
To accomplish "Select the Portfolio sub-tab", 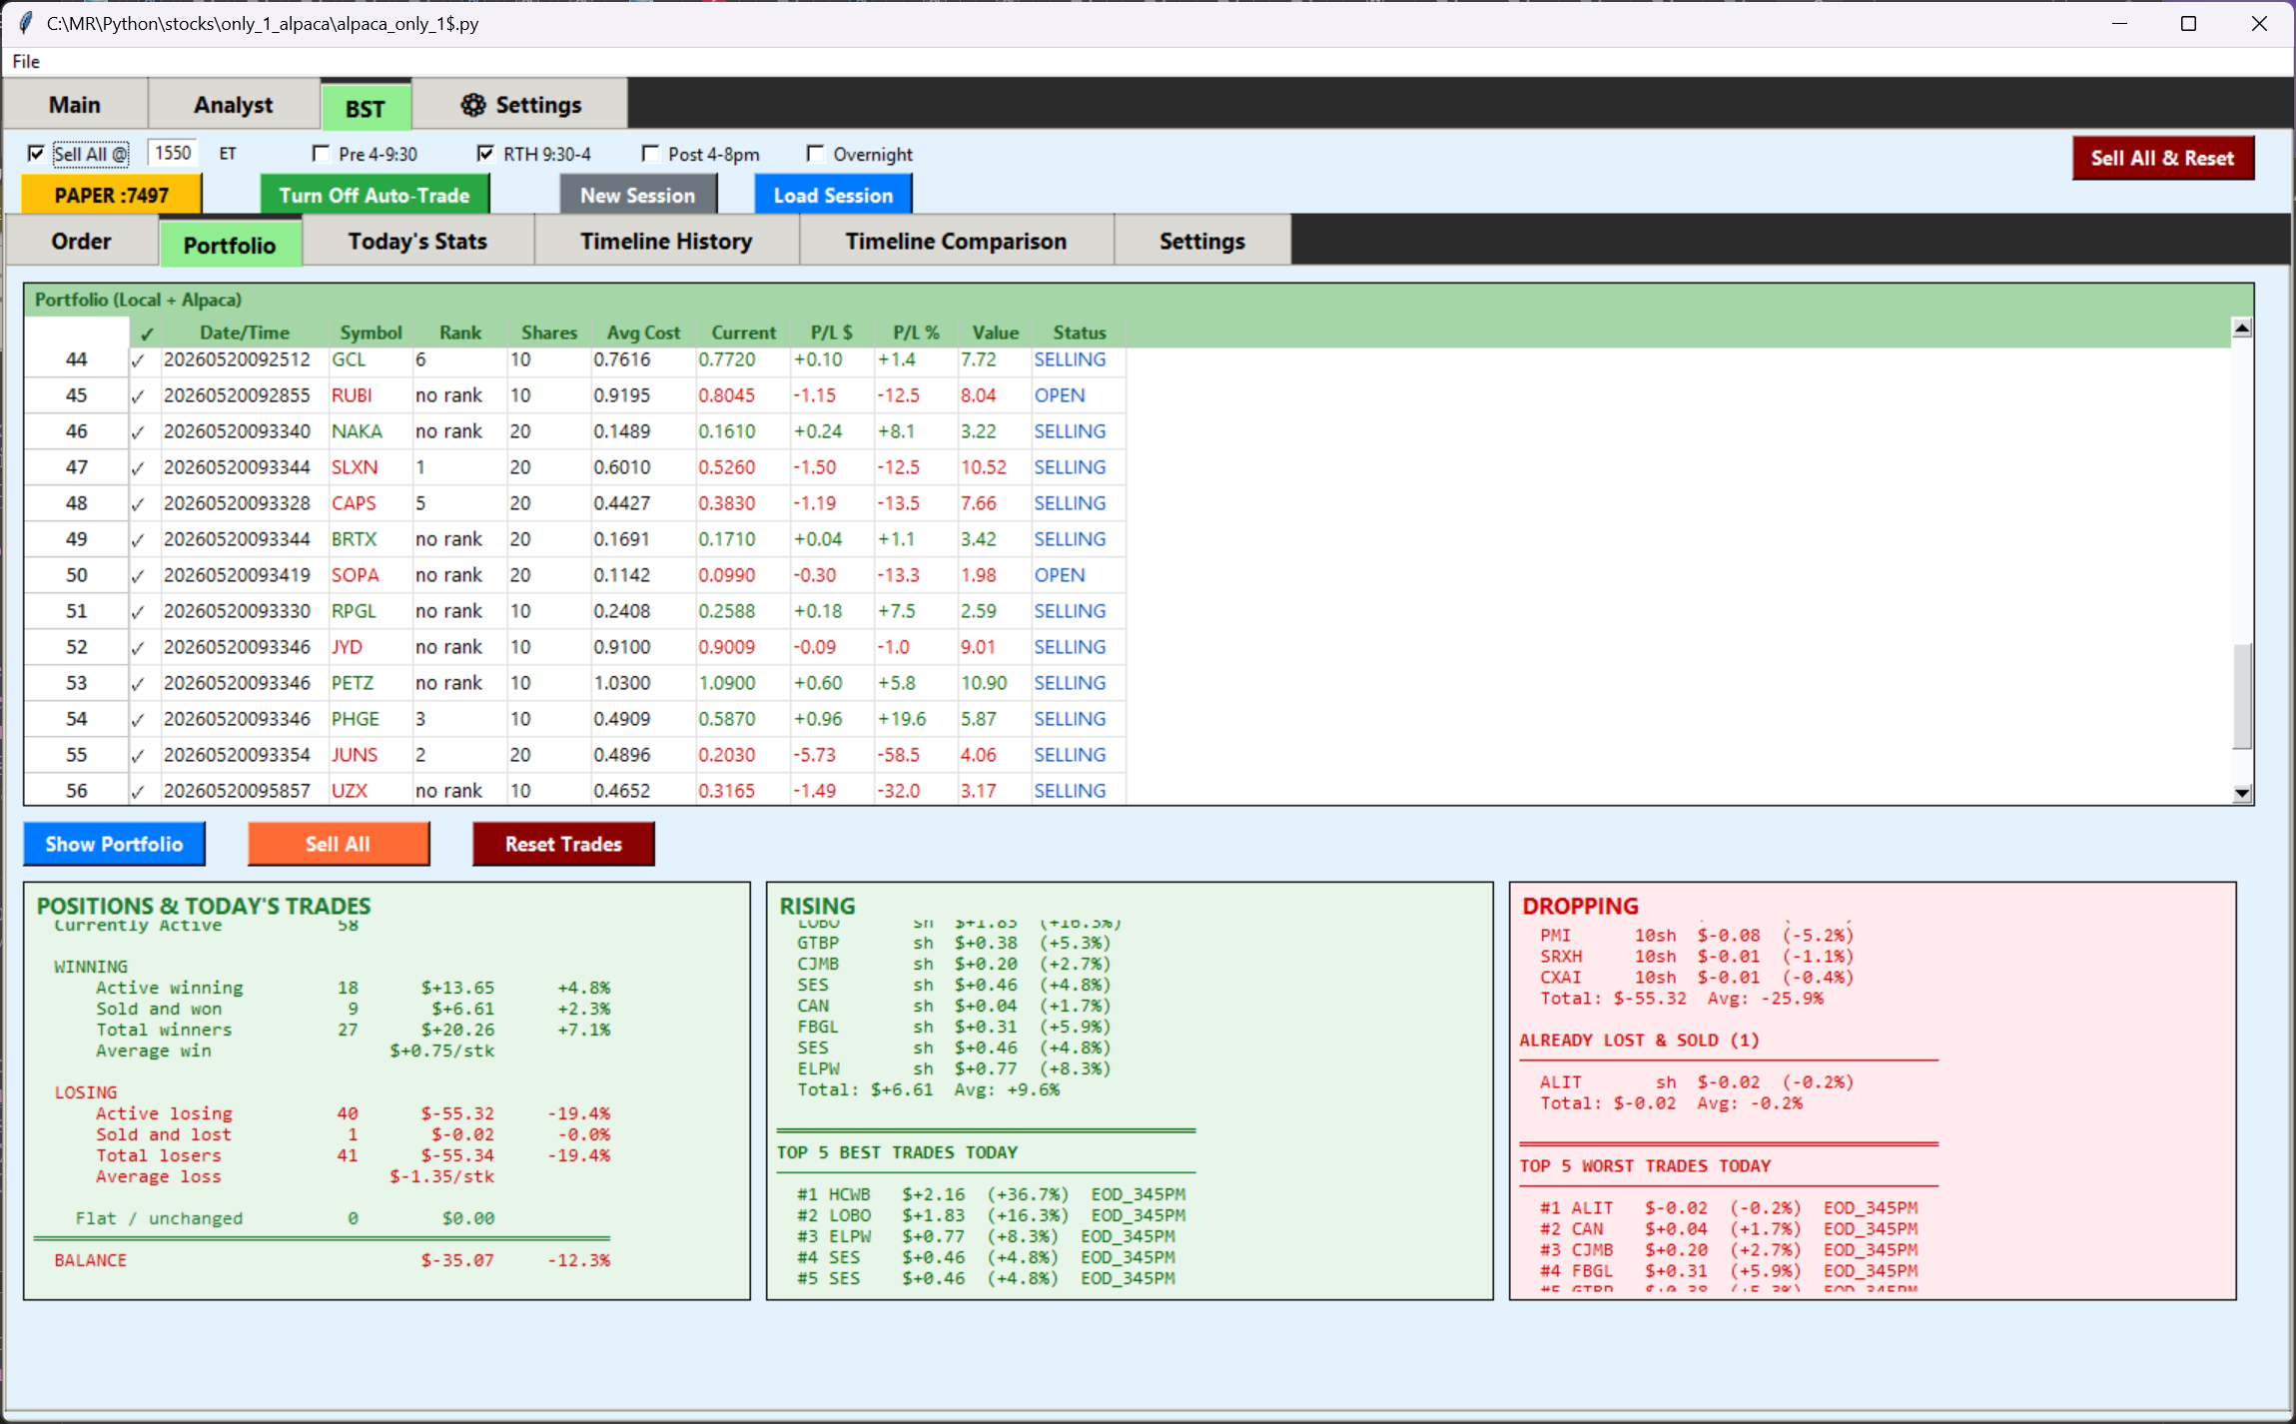I will [230, 245].
